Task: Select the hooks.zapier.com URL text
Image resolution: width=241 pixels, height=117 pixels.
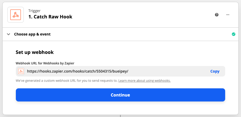Action: pyautogui.click(x=78, y=71)
